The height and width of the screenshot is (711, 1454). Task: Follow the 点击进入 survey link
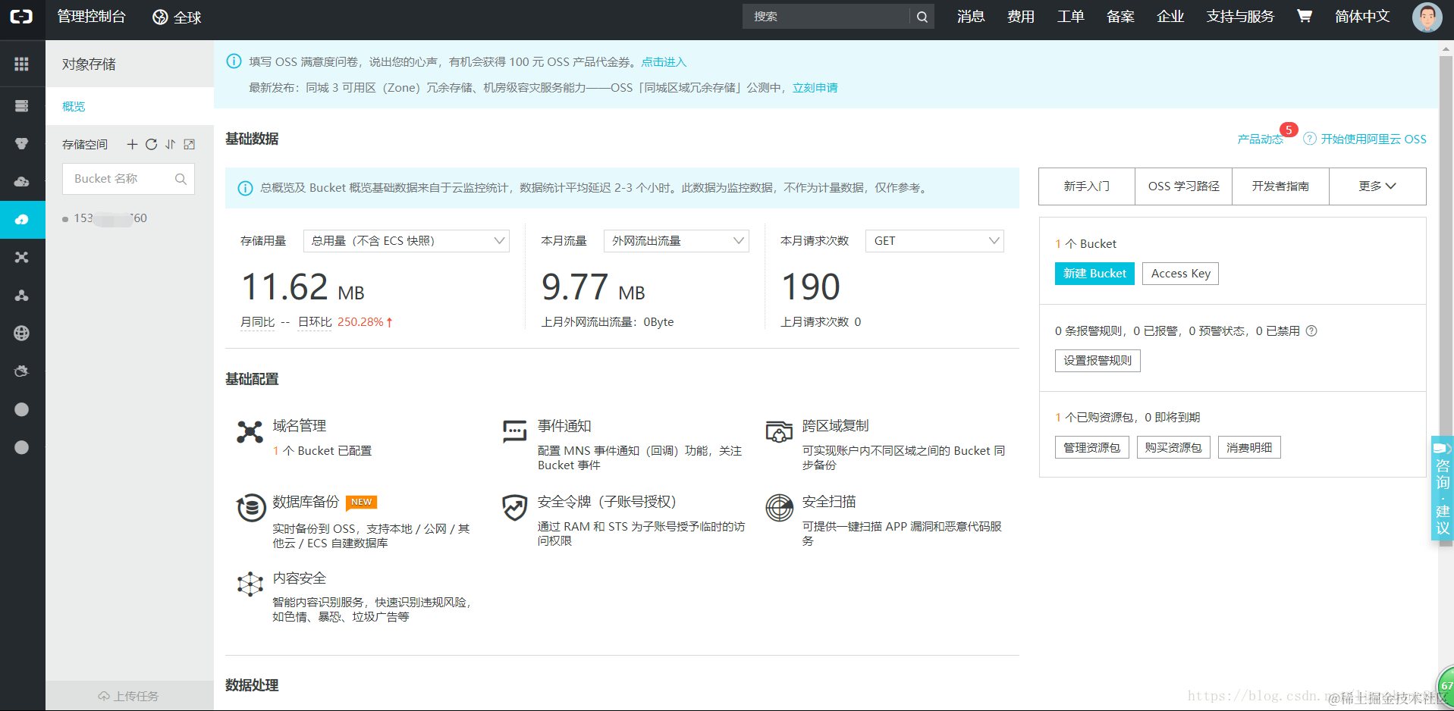[x=664, y=62]
